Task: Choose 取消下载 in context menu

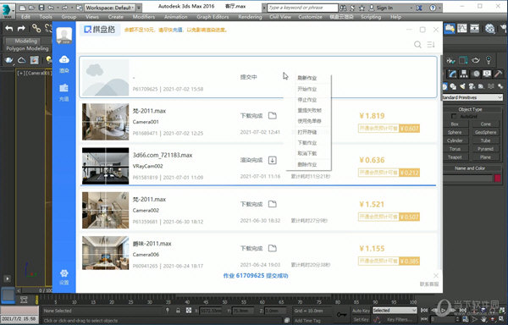Action: tap(307, 153)
